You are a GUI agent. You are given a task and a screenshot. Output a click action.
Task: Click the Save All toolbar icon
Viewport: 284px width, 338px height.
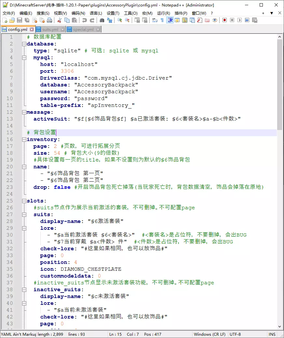pos(27,20)
